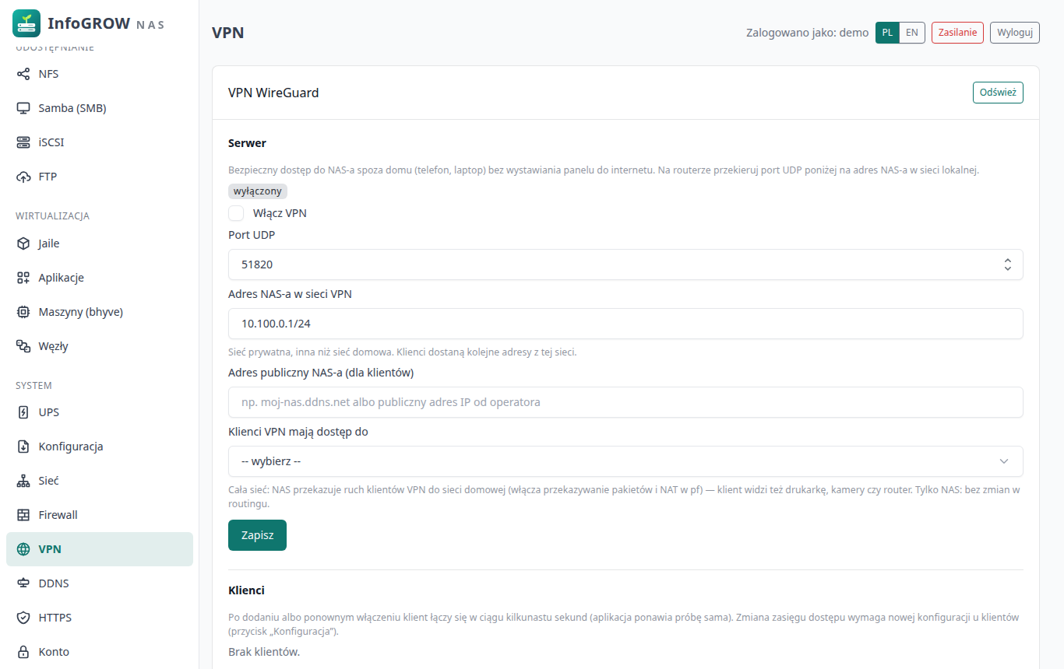Open the Konfiguracja menu item
This screenshot has width=1064, height=669.
(x=100, y=447)
